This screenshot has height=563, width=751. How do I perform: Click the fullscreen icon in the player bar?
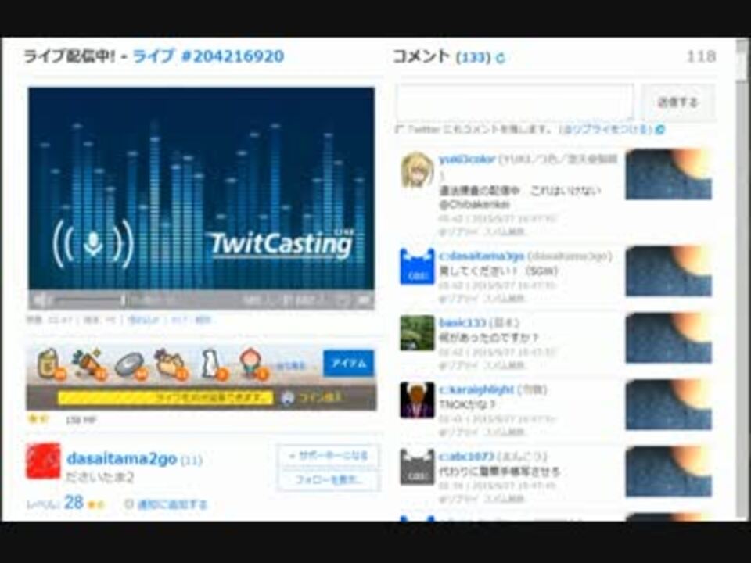click(x=365, y=300)
